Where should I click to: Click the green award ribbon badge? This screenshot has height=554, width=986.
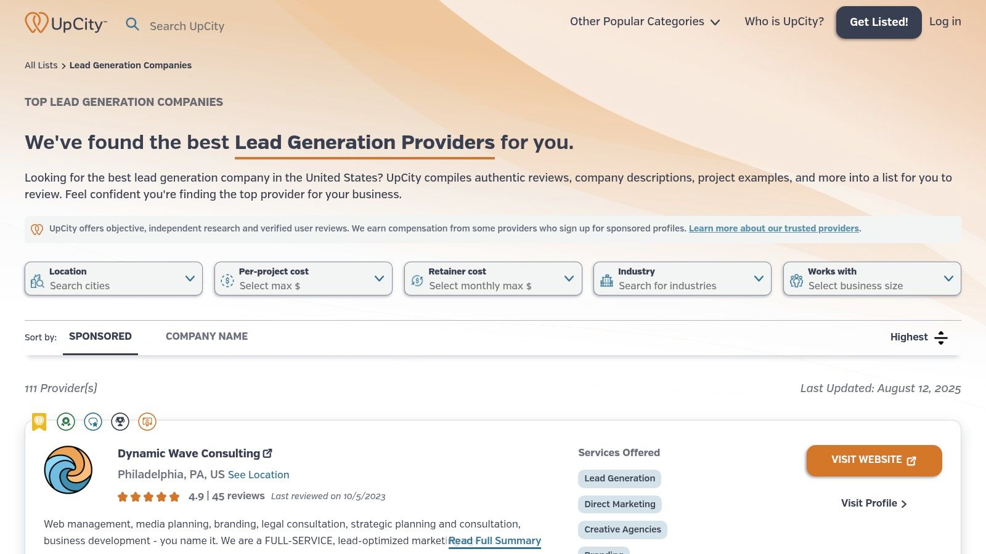pyautogui.click(x=66, y=422)
